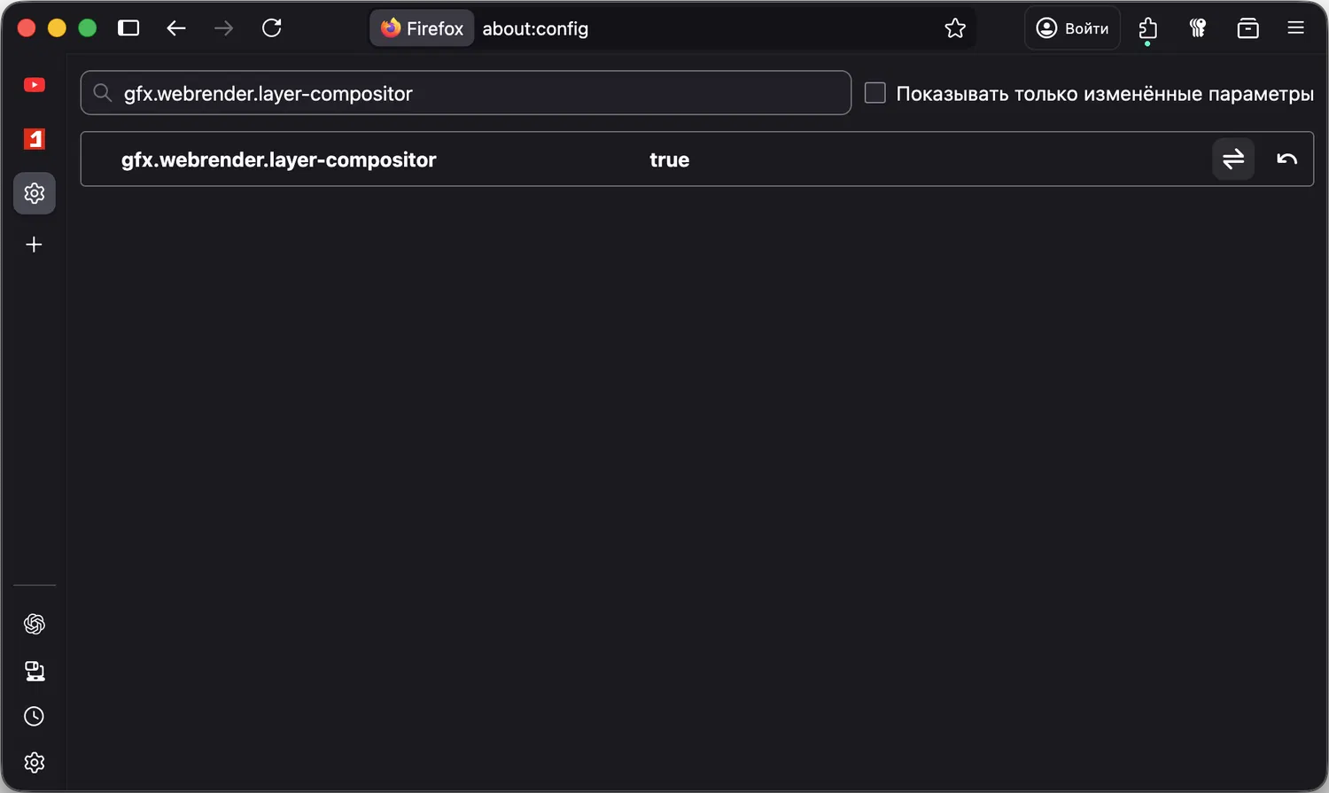1329x793 pixels.
Task: Open the extensions puzzle-piece menu
Action: [1148, 28]
